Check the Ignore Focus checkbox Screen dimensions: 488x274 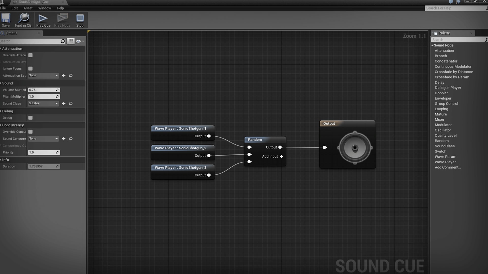point(30,69)
